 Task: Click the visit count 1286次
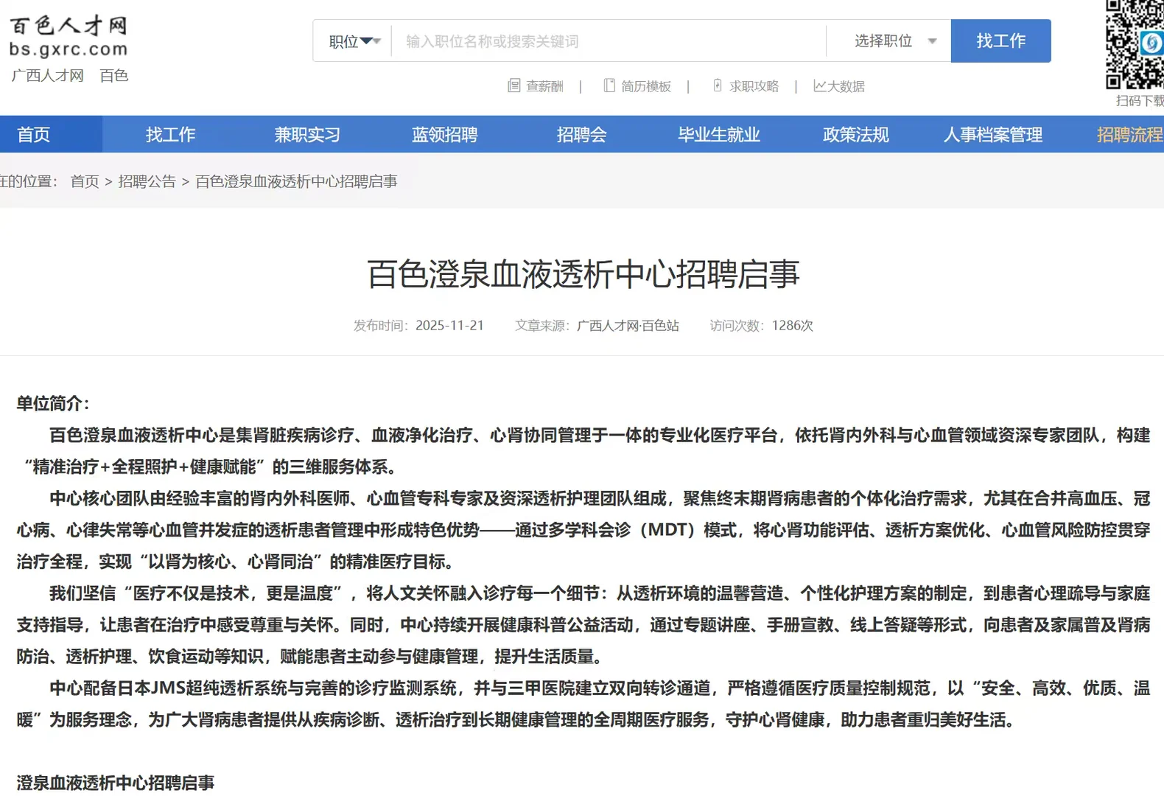coord(793,325)
